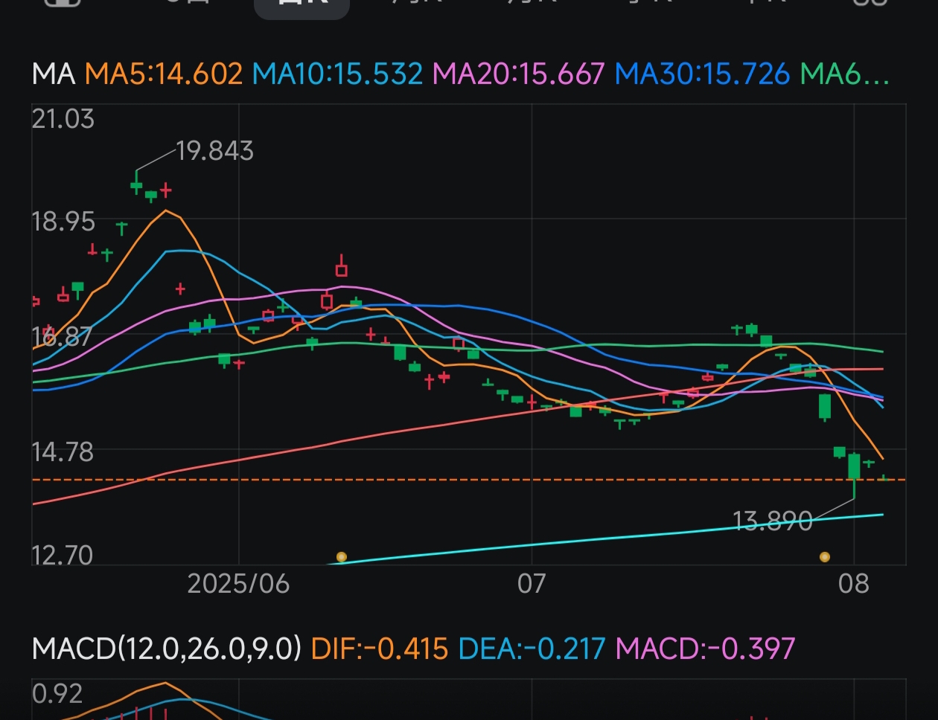Click the 2025/06 date axis label

pos(238,583)
